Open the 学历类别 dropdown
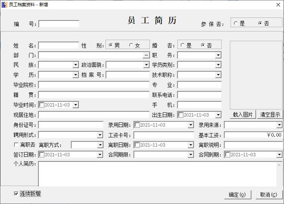Screen dimensions: 284x204 click(218, 65)
